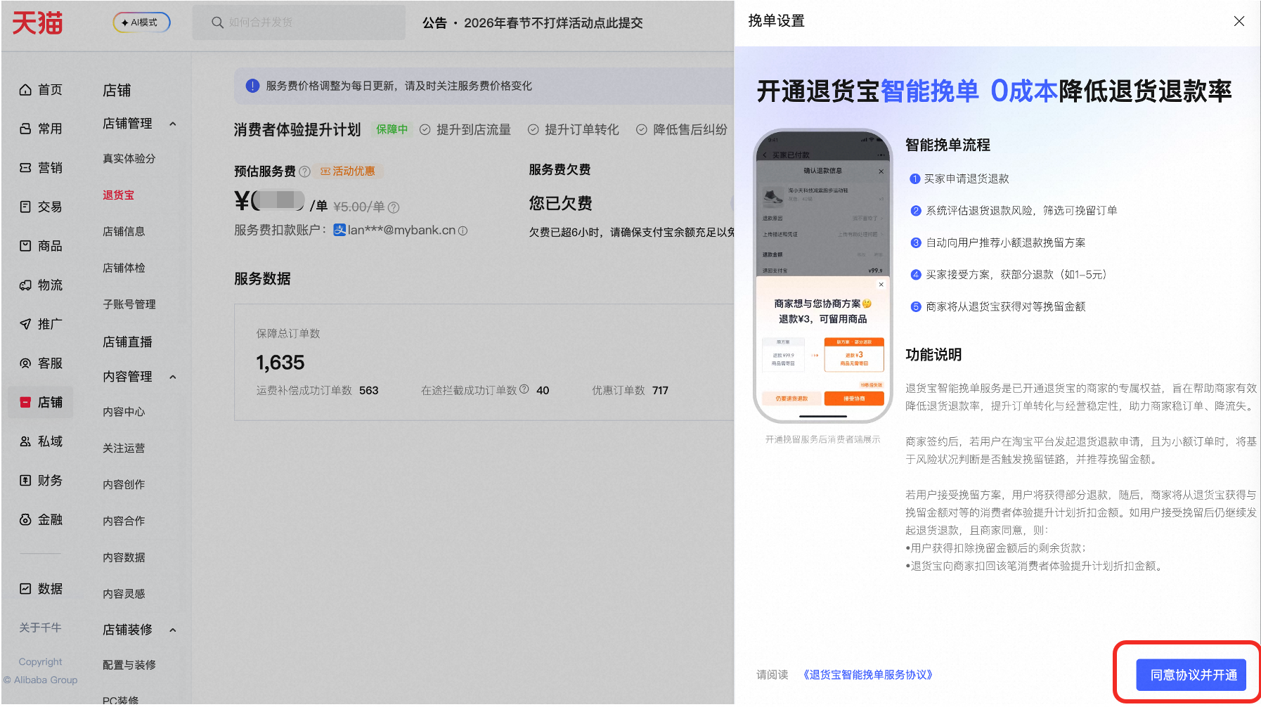This screenshot has width=1261, height=707.
Task: Click the 提升到店流量 check item
Action: pyautogui.click(x=465, y=130)
